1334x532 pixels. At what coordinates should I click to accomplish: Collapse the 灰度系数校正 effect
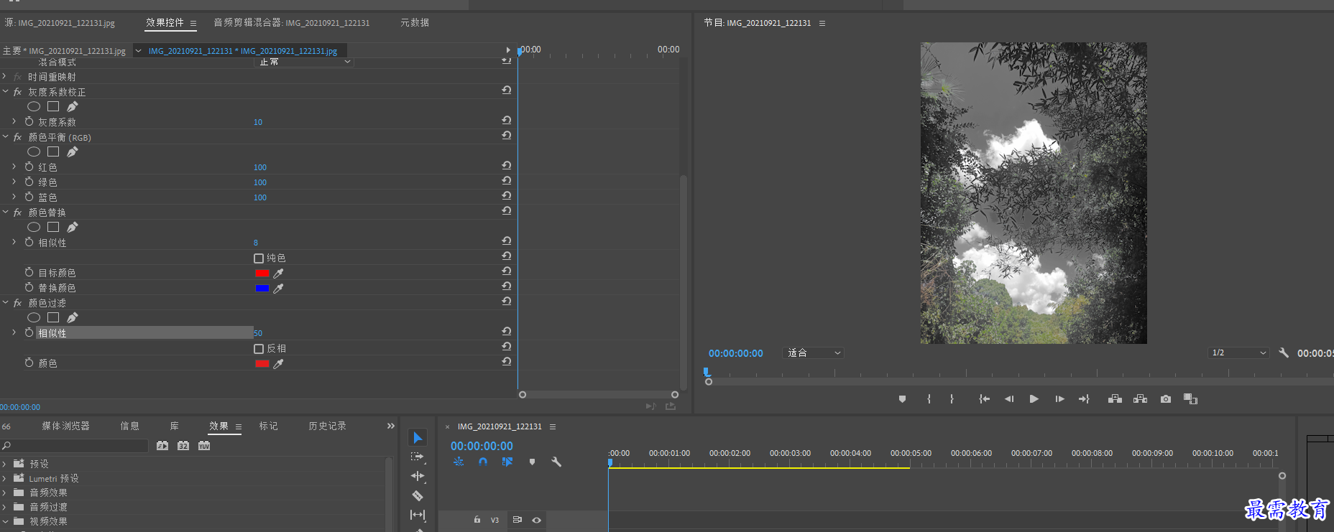(x=4, y=91)
